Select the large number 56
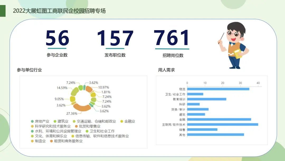This screenshot has height=161, width=285. [x=57, y=38]
